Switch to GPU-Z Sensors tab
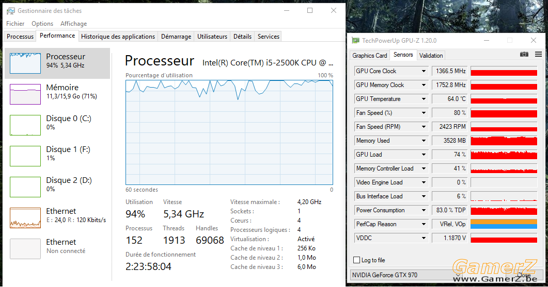The height and width of the screenshot is (287, 548). coord(403,55)
